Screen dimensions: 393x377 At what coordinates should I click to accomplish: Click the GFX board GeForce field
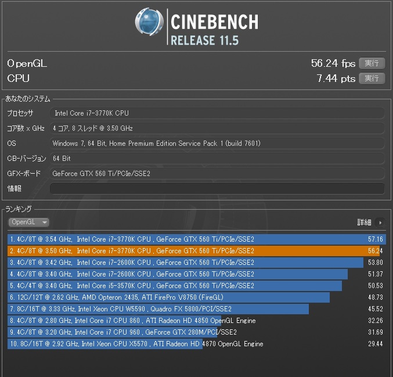tap(217, 173)
